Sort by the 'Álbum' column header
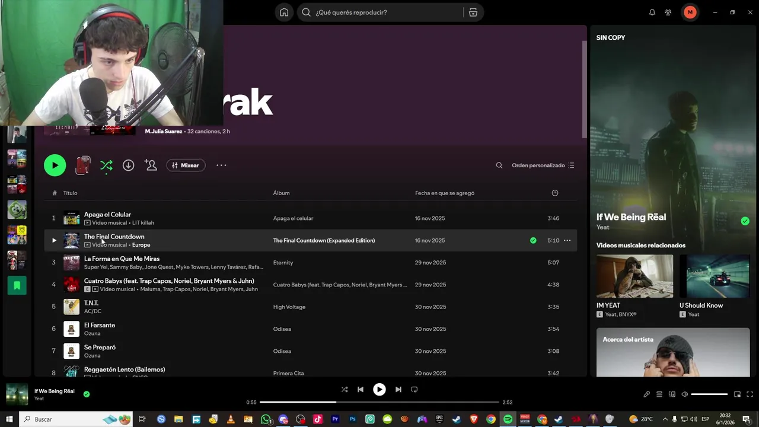 281,193
